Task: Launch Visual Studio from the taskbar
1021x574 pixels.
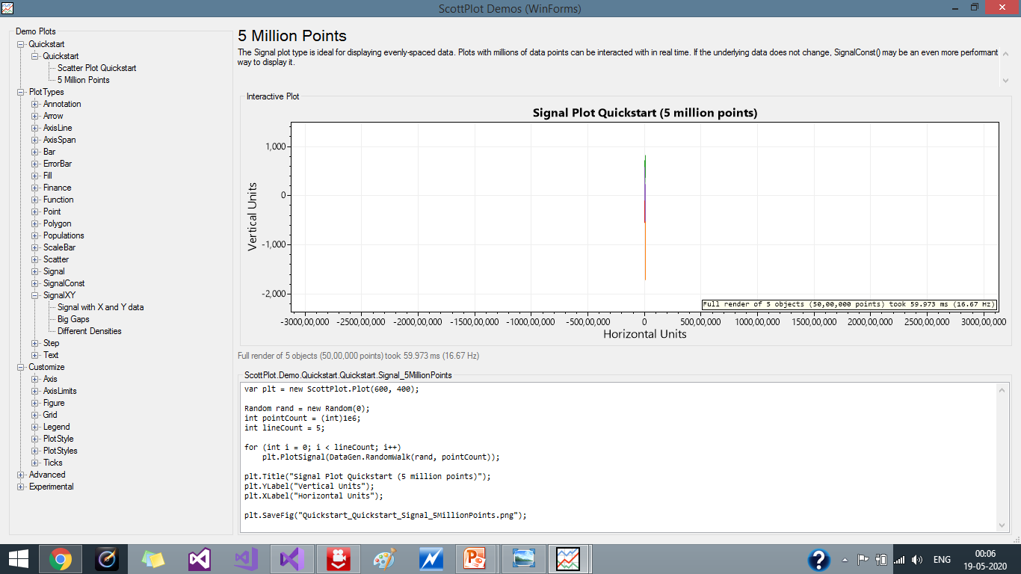Action: click(x=199, y=558)
